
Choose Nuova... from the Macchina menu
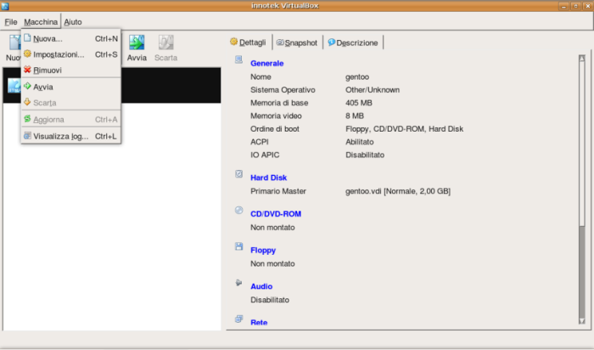click(70, 39)
